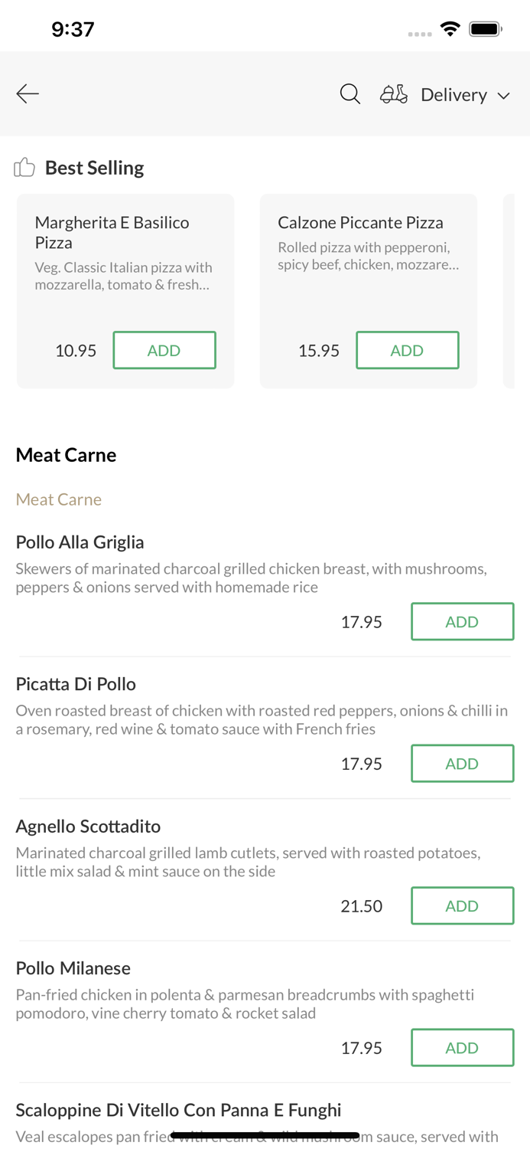Screen dimensions: 530x1149
Task: Open the Delivery order type selector
Action: click(454, 94)
